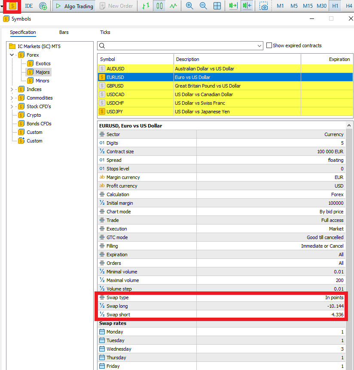The width and height of the screenshot is (354, 370).
Task: Toggle the Algo Trading button
Action: point(75,6)
